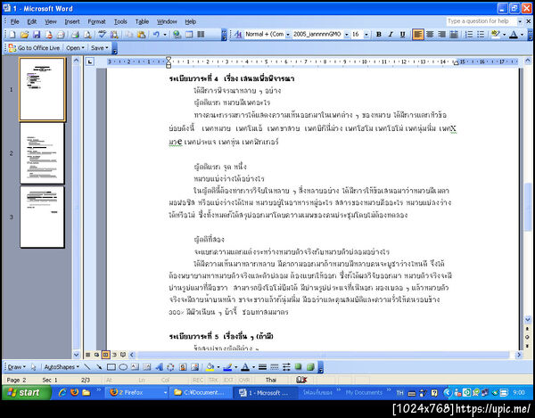Select the Line drawing tool

[87, 367]
